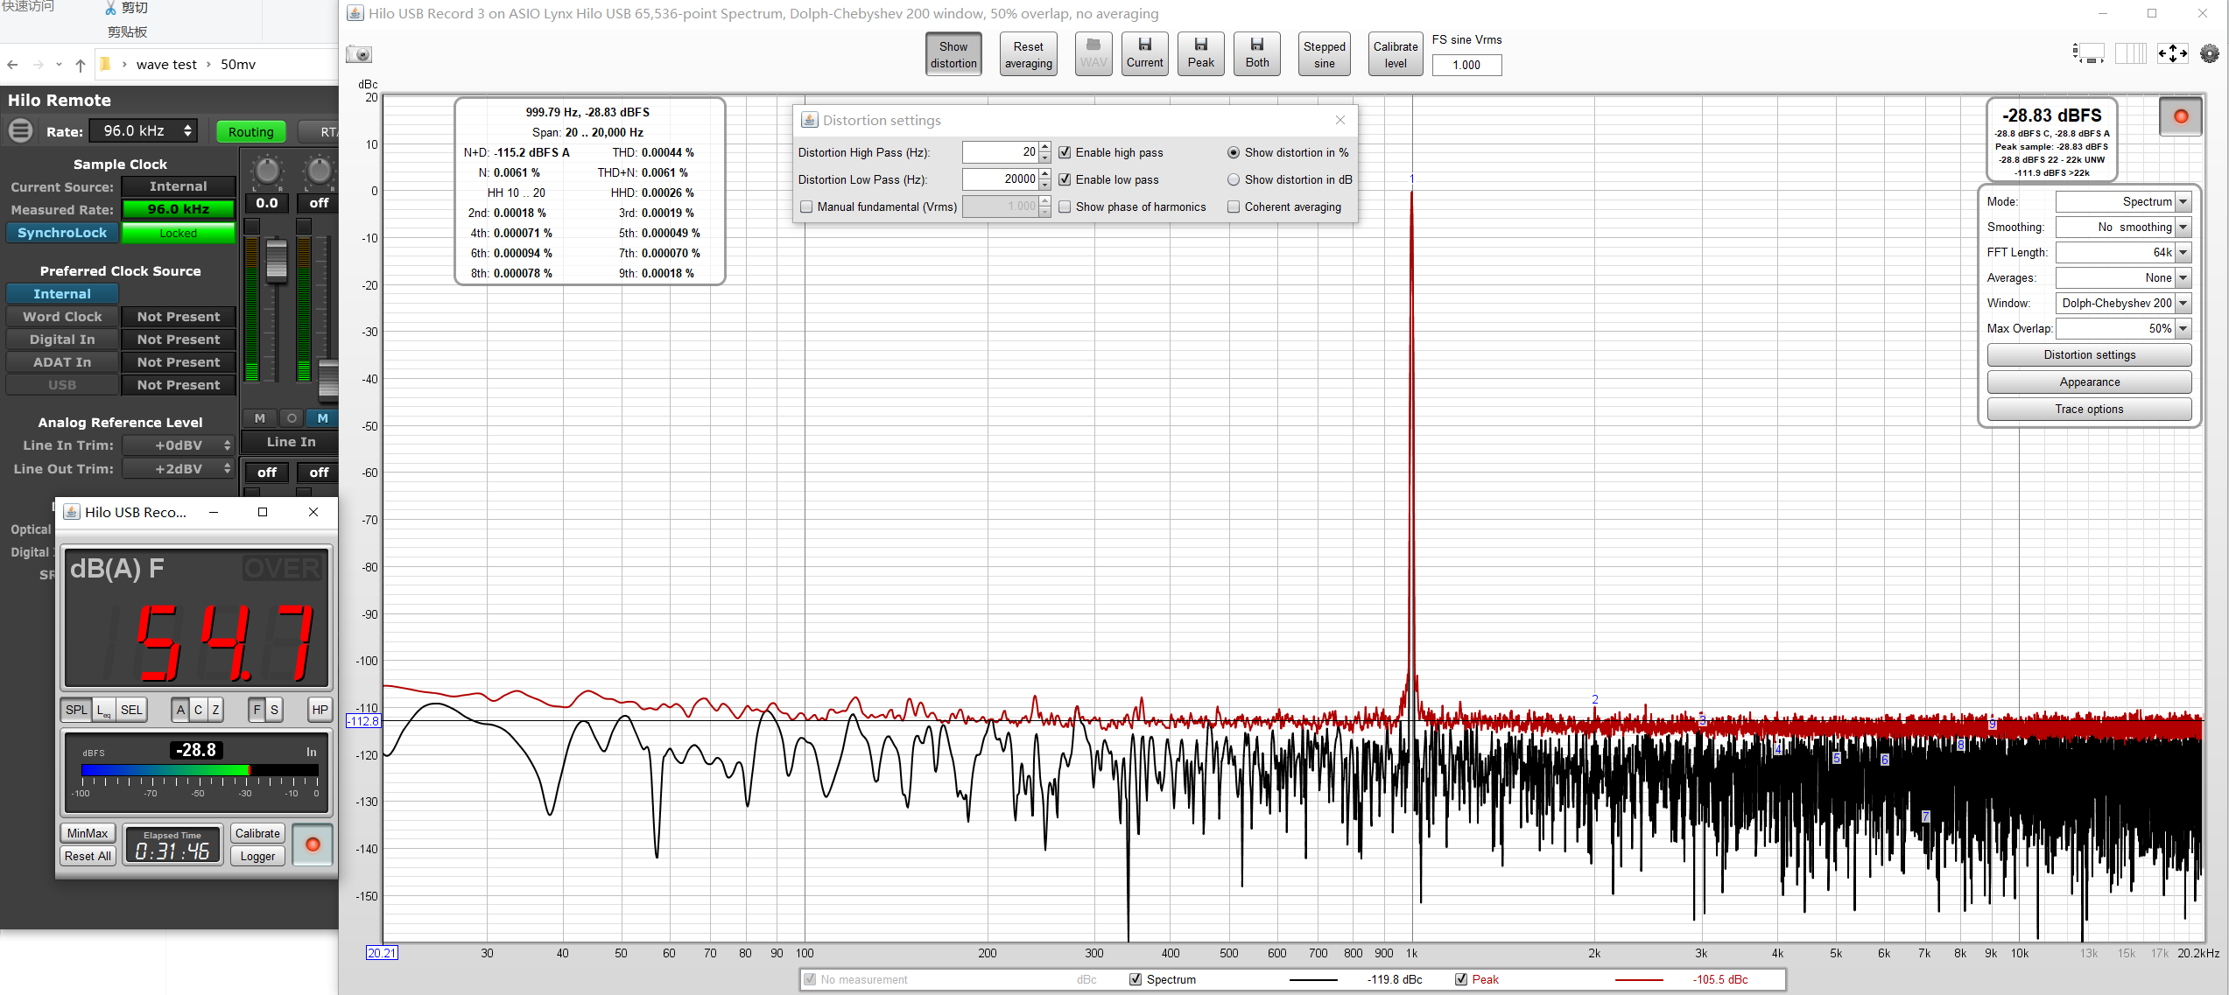Click the Calibrate Level icon button
2229x995 pixels.
[1396, 54]
